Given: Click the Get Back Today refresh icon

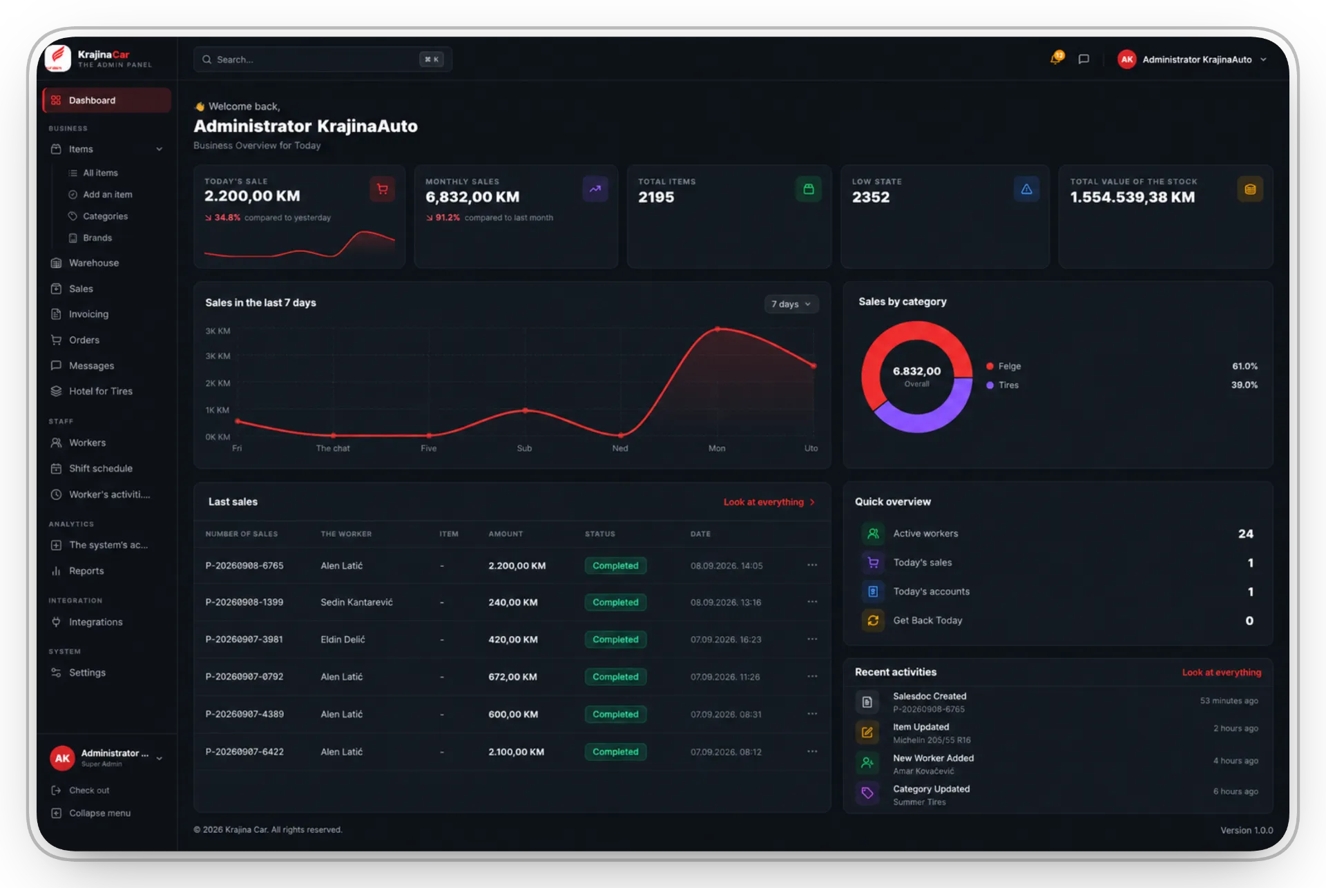Looking at the screenshot, I should (x=873, y=620).
